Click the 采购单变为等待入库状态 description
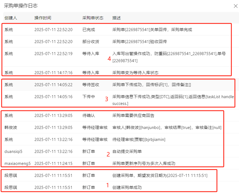The image size is (239, 193). click(x=135, y=73)
